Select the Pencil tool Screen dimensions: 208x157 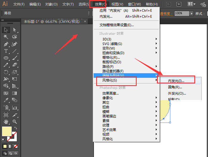pos(6,65)
